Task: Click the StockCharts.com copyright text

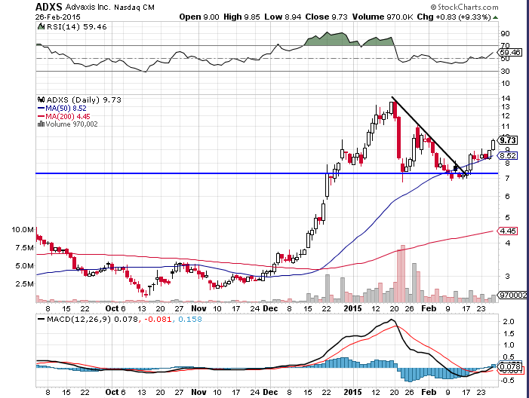Action: (x=464, y=7)
